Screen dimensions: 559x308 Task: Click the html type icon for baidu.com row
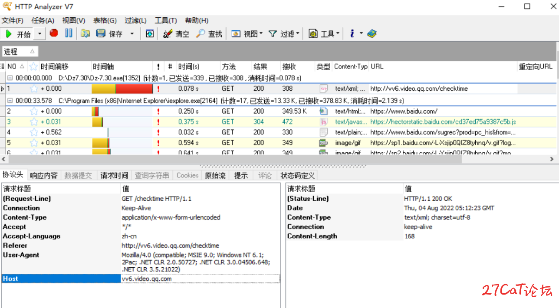tap(324, 111)
